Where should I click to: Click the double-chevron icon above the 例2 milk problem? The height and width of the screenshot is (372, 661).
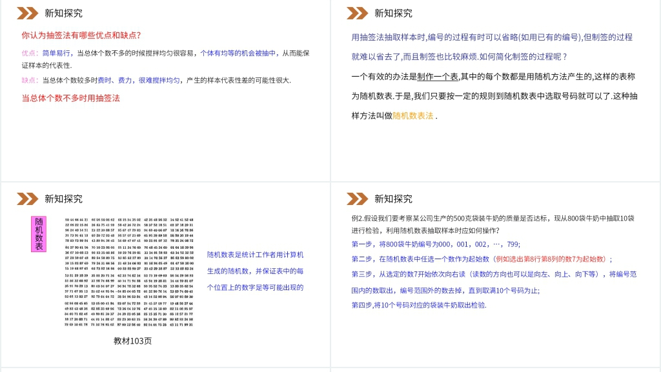coord(357,199)
